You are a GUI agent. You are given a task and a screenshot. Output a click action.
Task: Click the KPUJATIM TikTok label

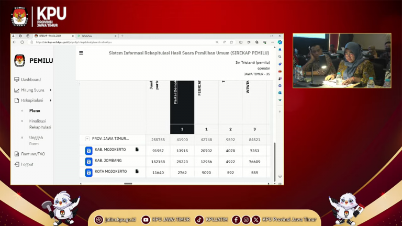pyautogui.click(x=217, y=220)
